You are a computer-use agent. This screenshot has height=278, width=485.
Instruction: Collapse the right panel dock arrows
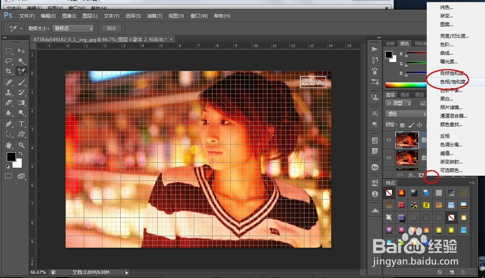(x=379, y=37)
